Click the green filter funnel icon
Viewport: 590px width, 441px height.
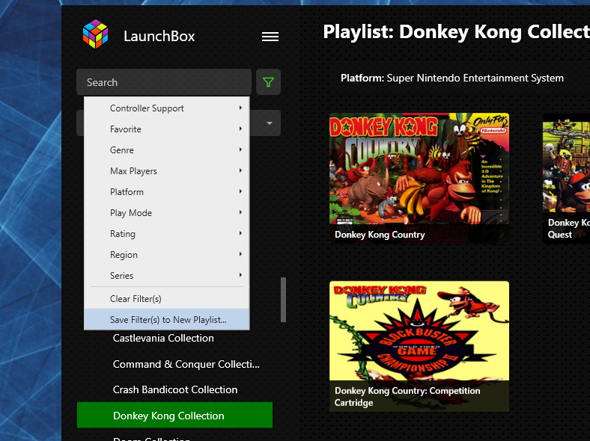pos(268,82)
